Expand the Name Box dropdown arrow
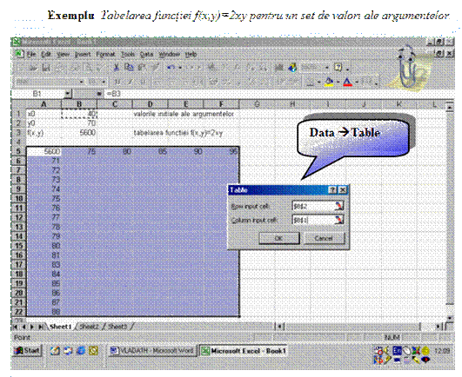 68,94
